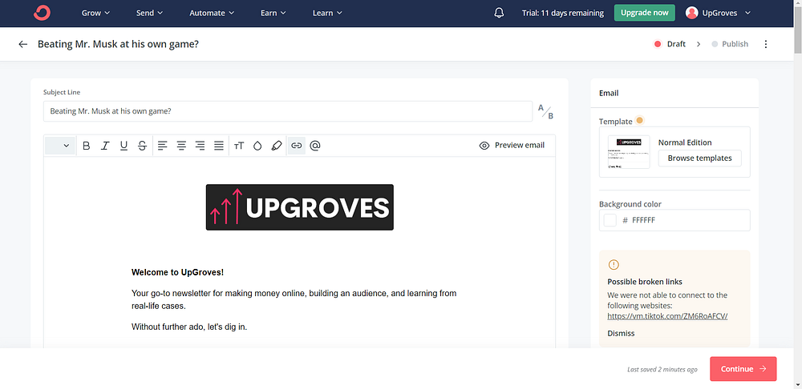Center align the text
This screenshot has width=802, height=389.
tap(181, 146)
